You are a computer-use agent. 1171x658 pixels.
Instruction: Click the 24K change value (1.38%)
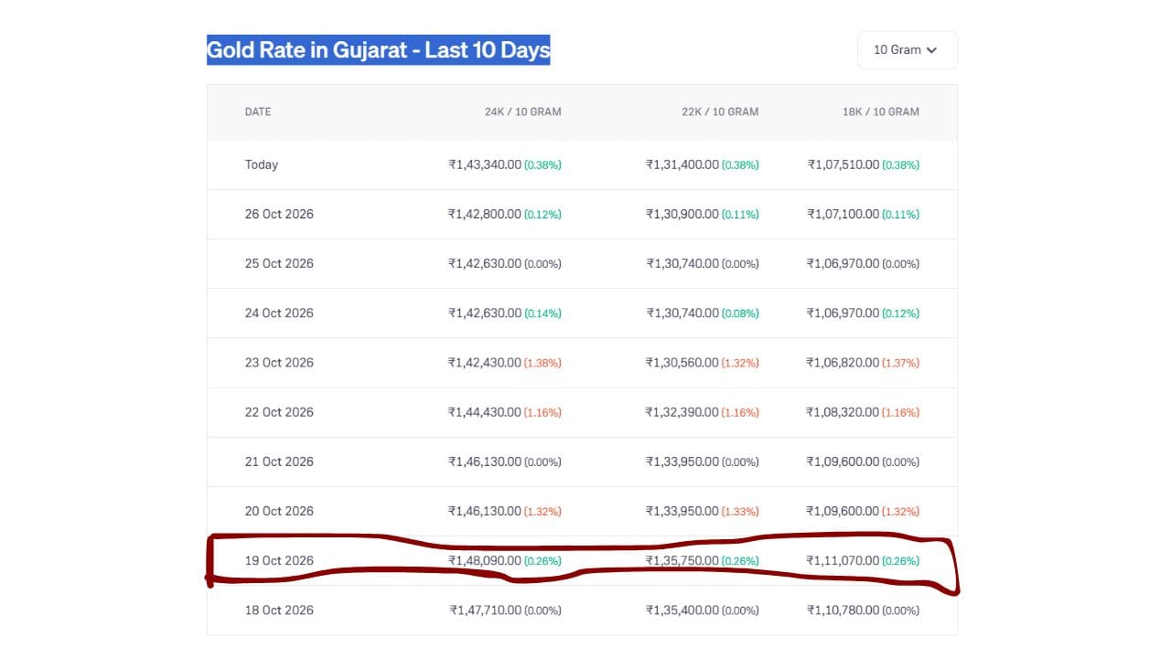point(543,363)
